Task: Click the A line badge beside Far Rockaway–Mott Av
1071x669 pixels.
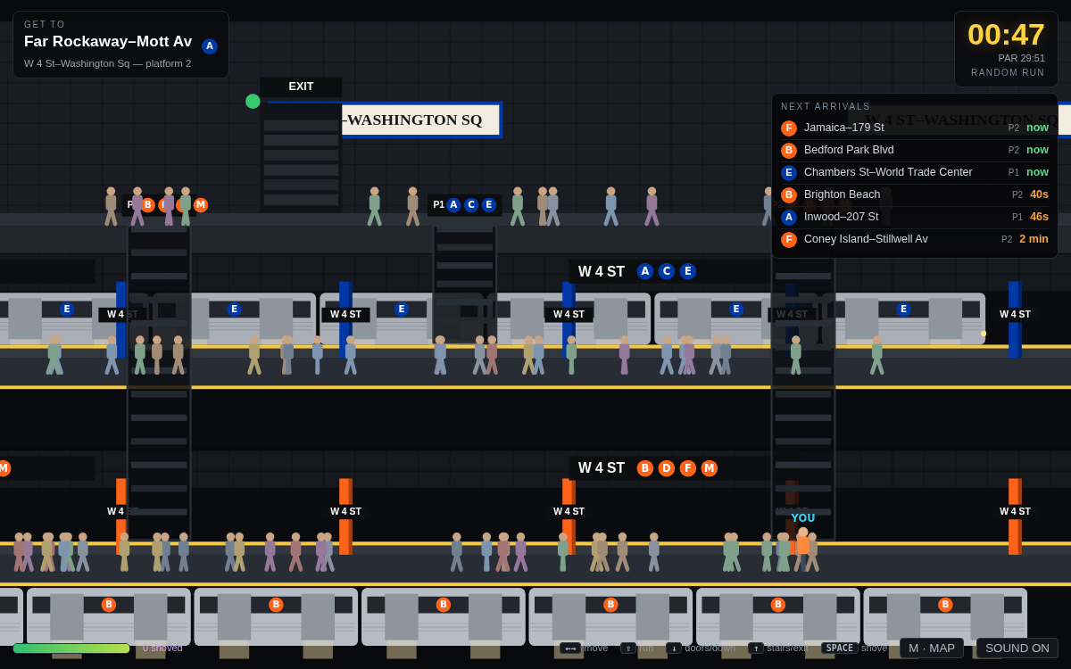Action: (210, 46)
